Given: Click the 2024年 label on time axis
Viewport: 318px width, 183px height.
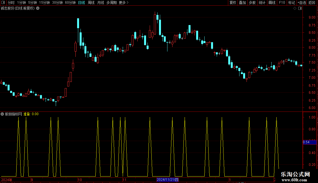Looking at the screenshot, I should tap(7, 180).
